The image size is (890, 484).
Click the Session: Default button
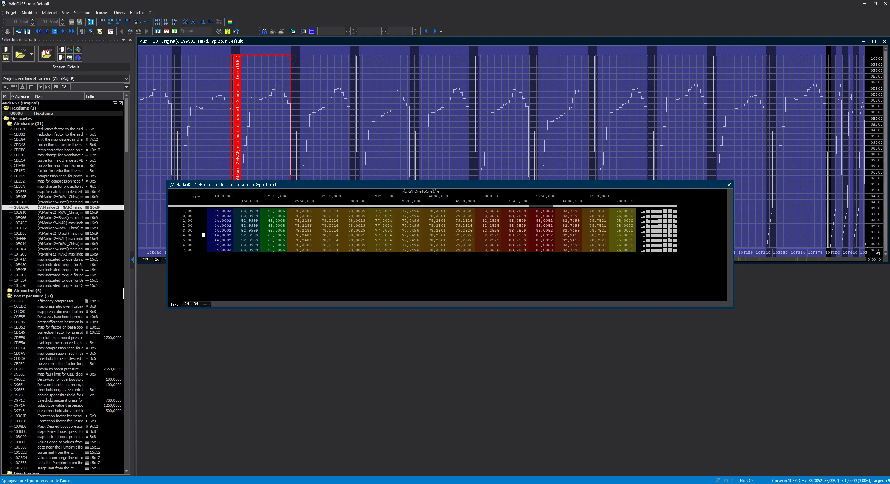pos(66,67)
